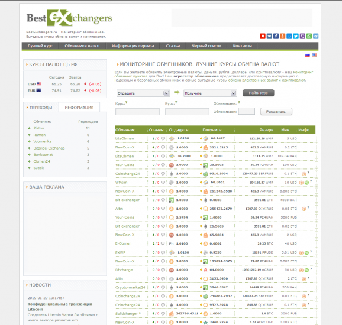Share via the Odnoklassniki icon
Image resolution: width=342 pixels, height=325 pixels.
[282, 36]
